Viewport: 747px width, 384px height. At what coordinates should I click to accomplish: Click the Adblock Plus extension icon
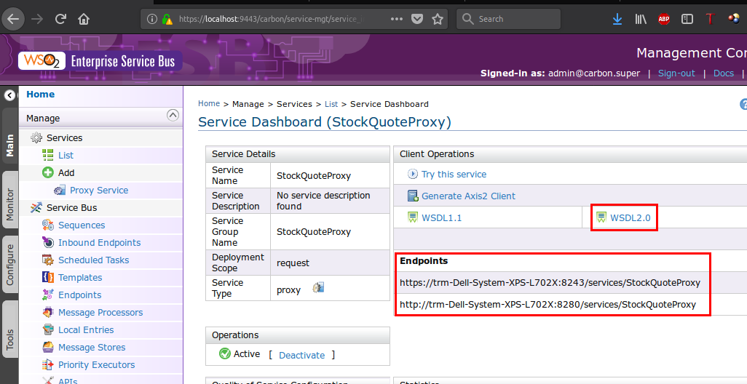tap(663, 19)
